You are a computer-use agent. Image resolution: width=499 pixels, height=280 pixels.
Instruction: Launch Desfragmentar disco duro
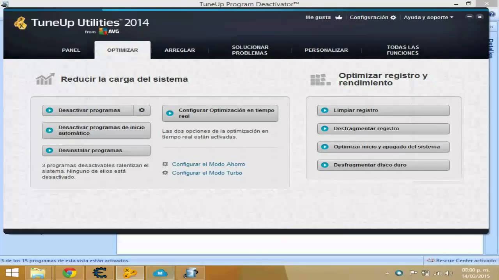pos(383,165)
